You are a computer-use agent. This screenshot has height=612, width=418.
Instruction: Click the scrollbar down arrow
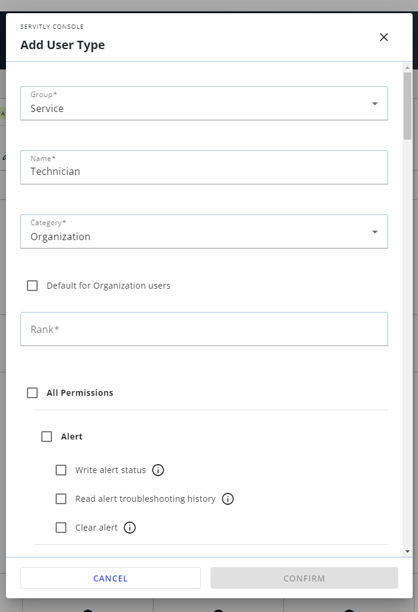407,551
